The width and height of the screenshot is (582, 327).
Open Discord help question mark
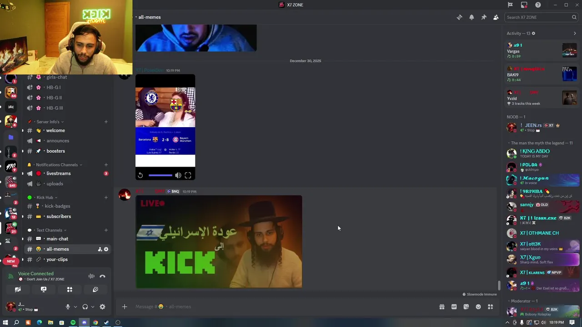point(538,5)
